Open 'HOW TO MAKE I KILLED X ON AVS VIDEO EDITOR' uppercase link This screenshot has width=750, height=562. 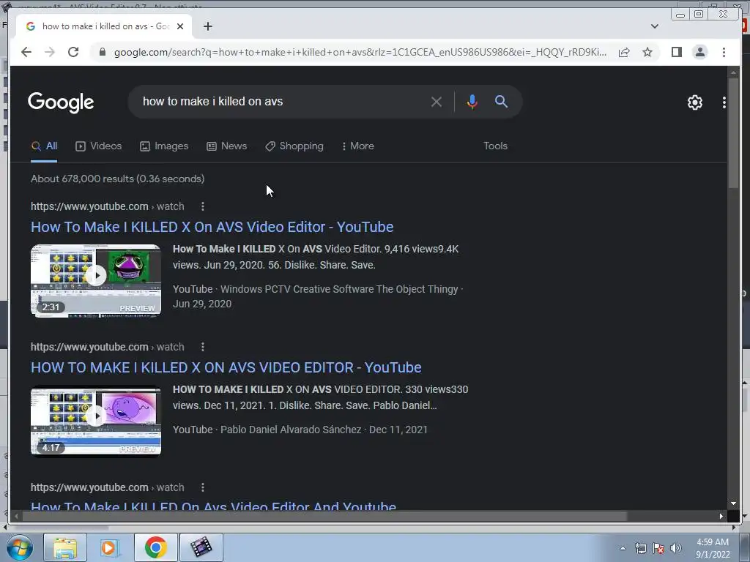tap(226, 367)
